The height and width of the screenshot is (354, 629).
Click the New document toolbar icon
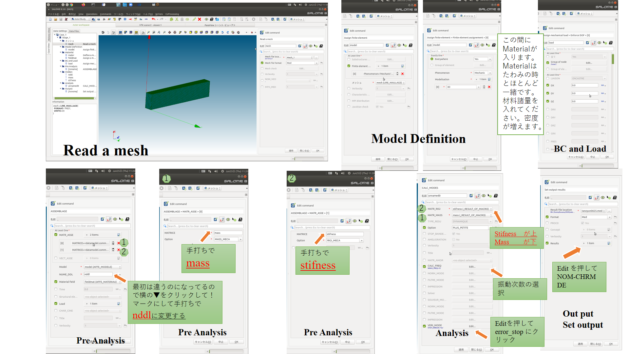(x=50, y=19)
